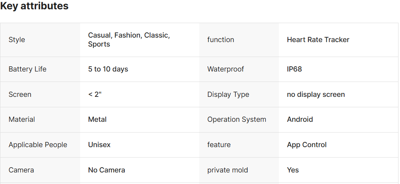Viewport: 400px width, 184px height.
Task: Select the No Camera value
Action: pyautogui.click(x=107, y=170)
